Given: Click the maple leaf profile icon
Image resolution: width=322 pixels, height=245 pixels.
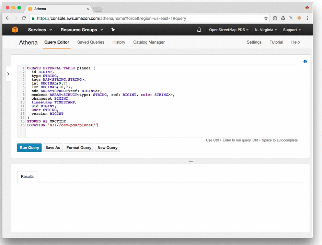Looking at the screenshot, I should point(307,8).
